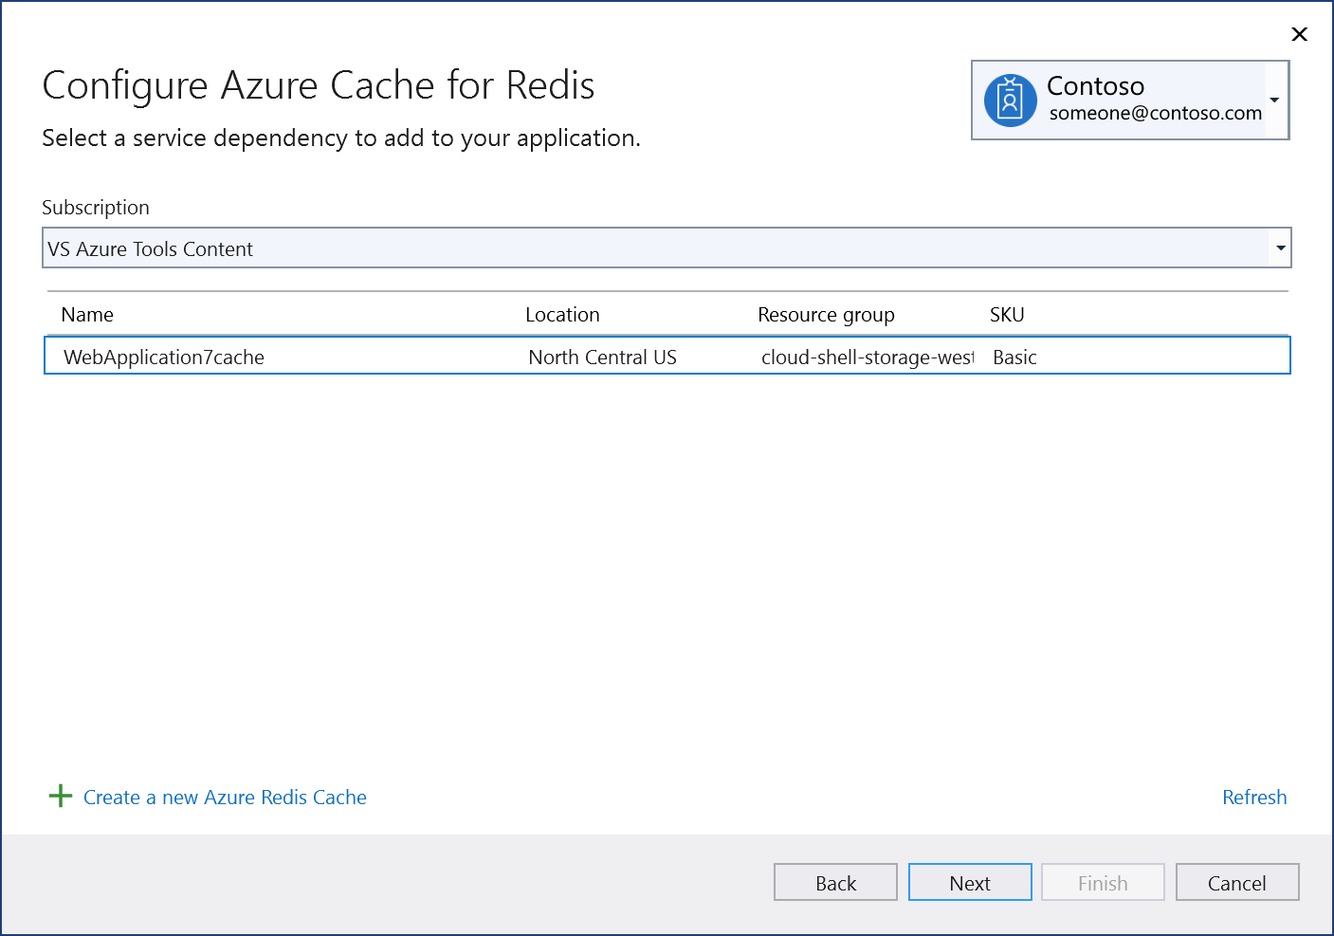Click the Resource group column header
1334x936 pixels.
(x=825, y=314)
